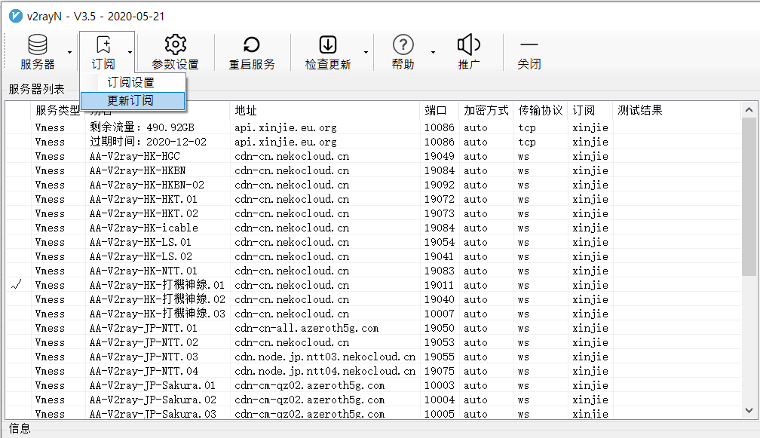
Task: Open the 帮助 question mark icon
Action: [x=403, y=44]
